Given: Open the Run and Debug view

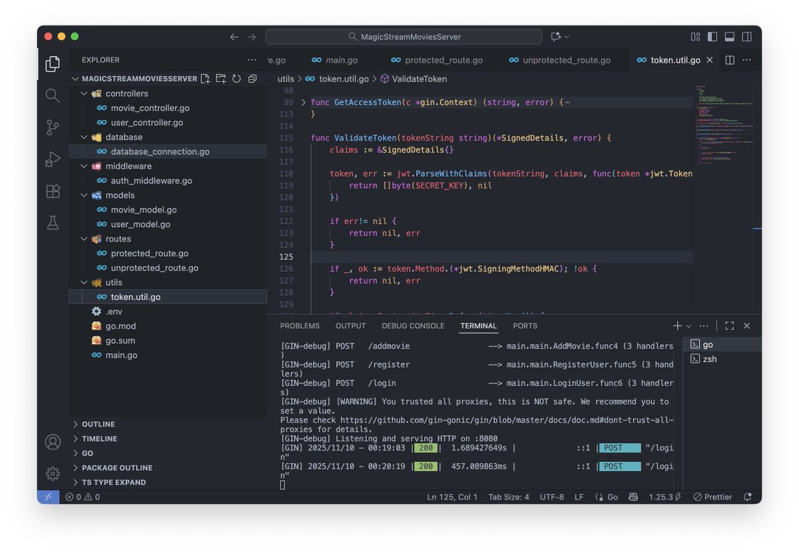Looking at the screenshot, I should pos(53,159).
